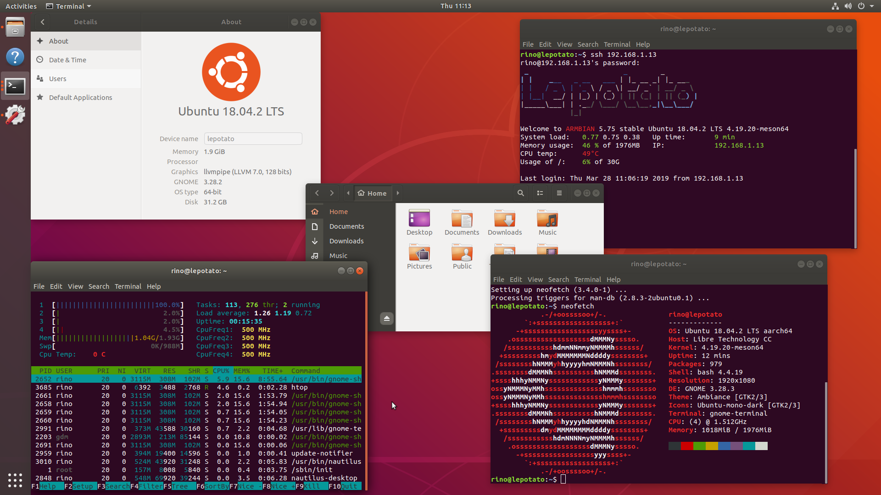Select the Pictures folder icon
The height and width of the screenshot is (495, 881).
pos(419,257)
